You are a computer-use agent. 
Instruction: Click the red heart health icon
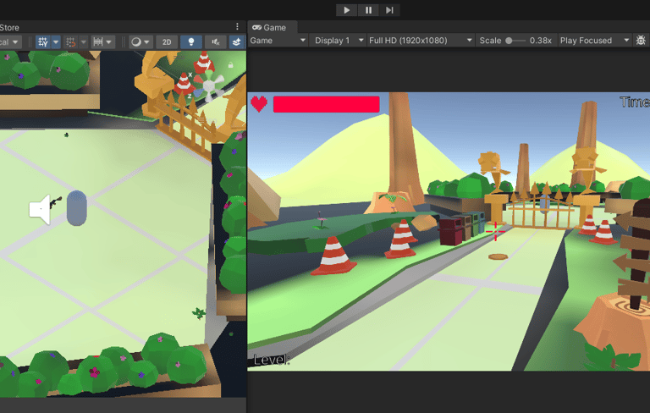[259, 103]
